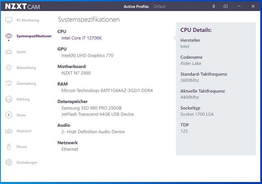This screenshot has height=184, width=262.
Task: Click the RAM section heading
Action: tap(62, 84)
